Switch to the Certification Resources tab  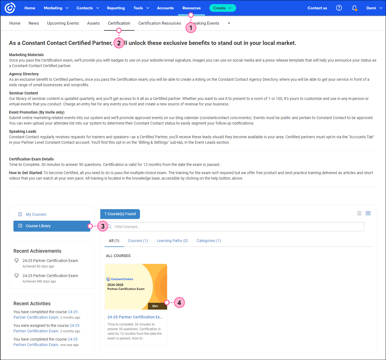[159, 23]
